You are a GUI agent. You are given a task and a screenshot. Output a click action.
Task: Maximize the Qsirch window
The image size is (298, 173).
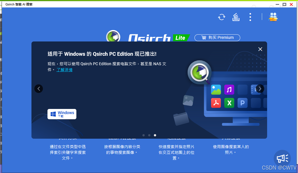tap(284, 4)
